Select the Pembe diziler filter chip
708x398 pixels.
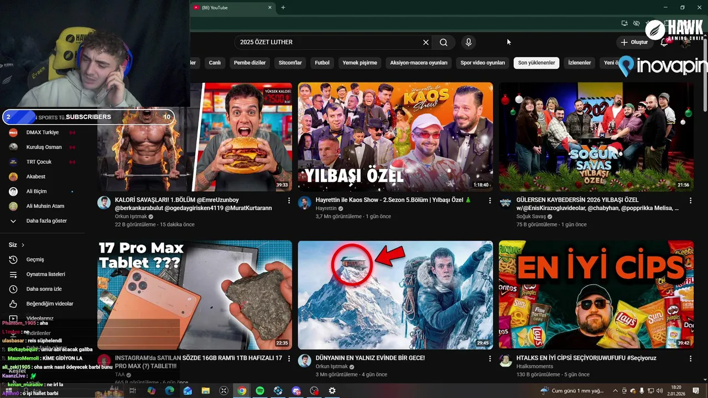249,63
